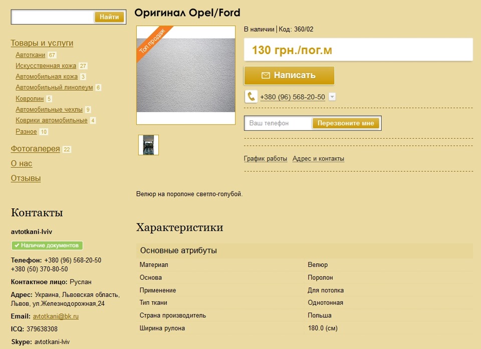Click the Написать message button
The height and width of the screenshot is (349, 481).
click(x=289, y=76)
